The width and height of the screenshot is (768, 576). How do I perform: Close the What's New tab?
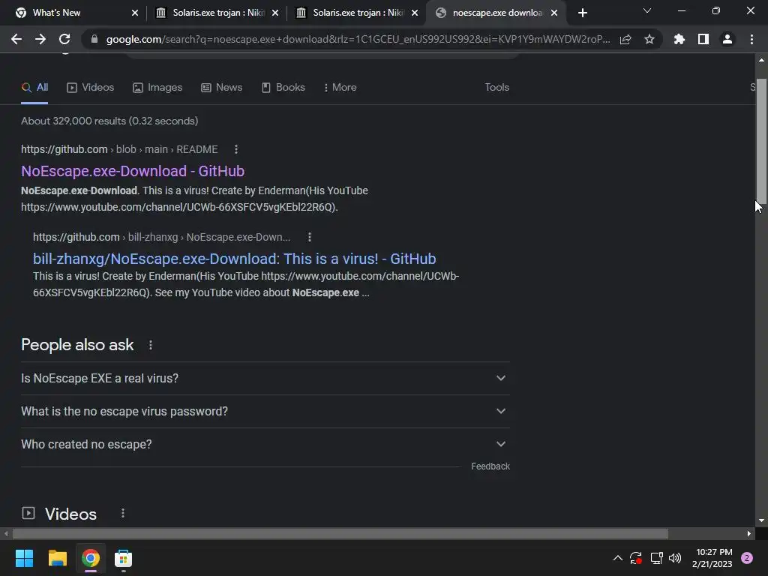(x=135, y=13)
